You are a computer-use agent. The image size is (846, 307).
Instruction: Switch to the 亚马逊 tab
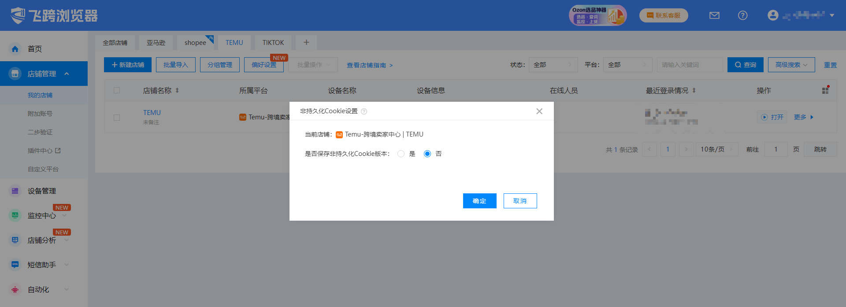click(x=156, y=43)
